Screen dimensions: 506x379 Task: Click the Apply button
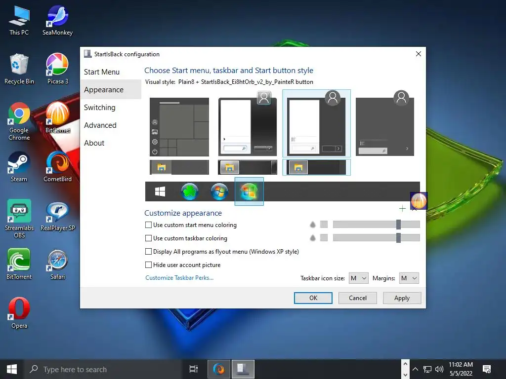coord(402,298)
